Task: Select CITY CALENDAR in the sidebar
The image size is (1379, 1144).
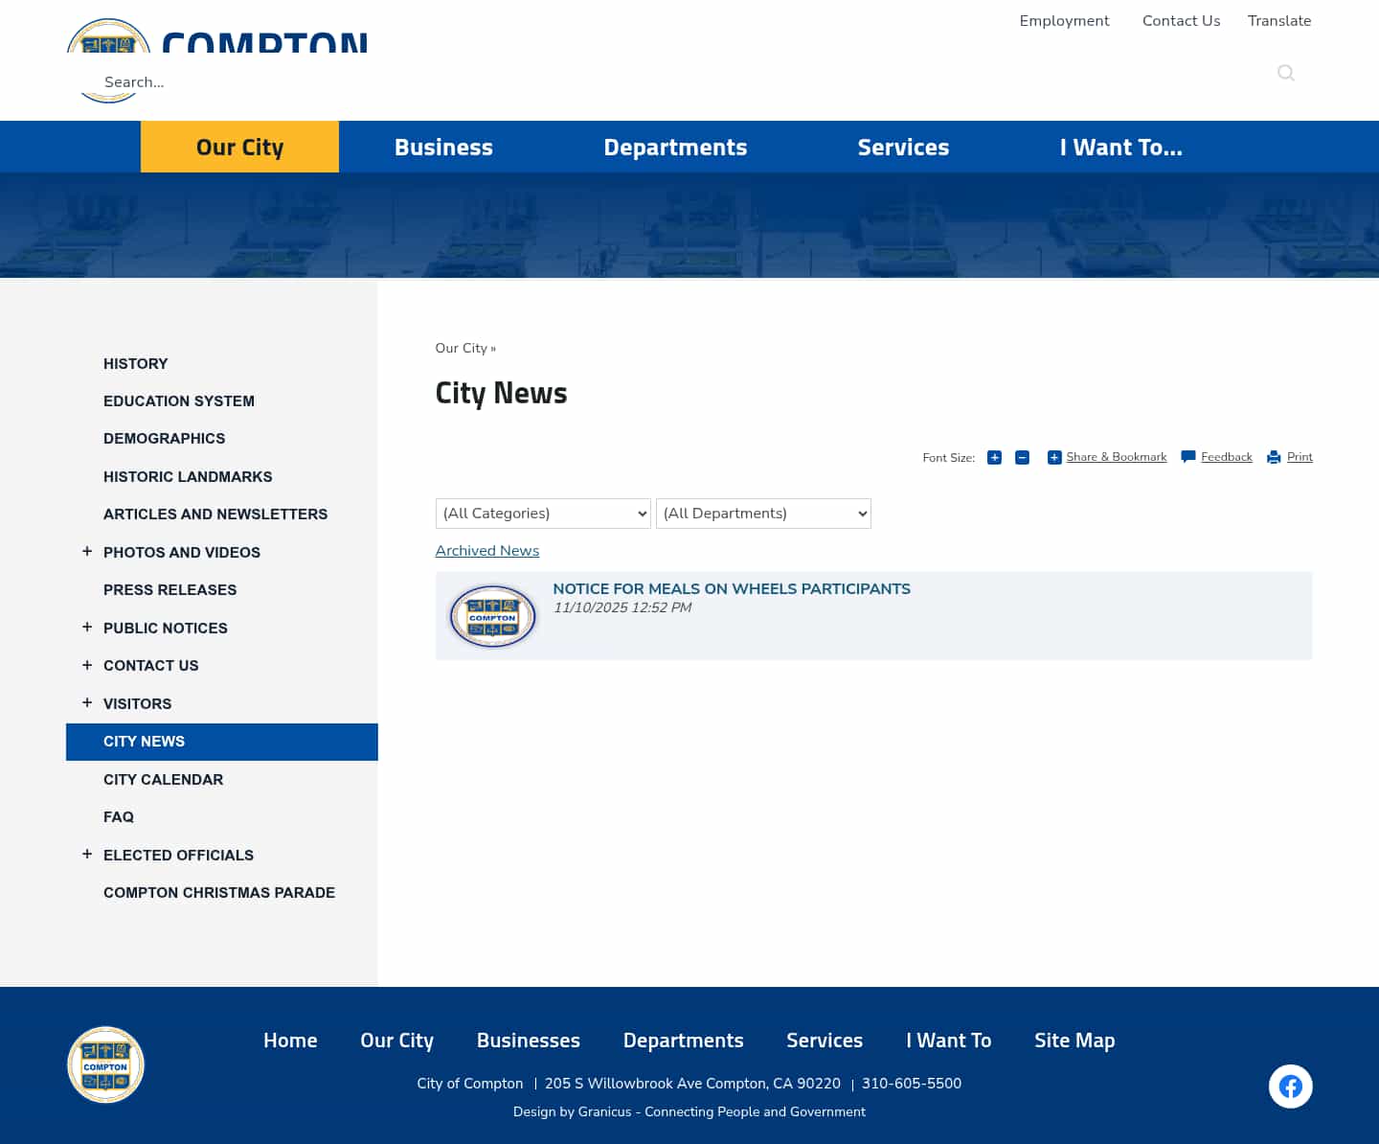Action: click(163, 779)
